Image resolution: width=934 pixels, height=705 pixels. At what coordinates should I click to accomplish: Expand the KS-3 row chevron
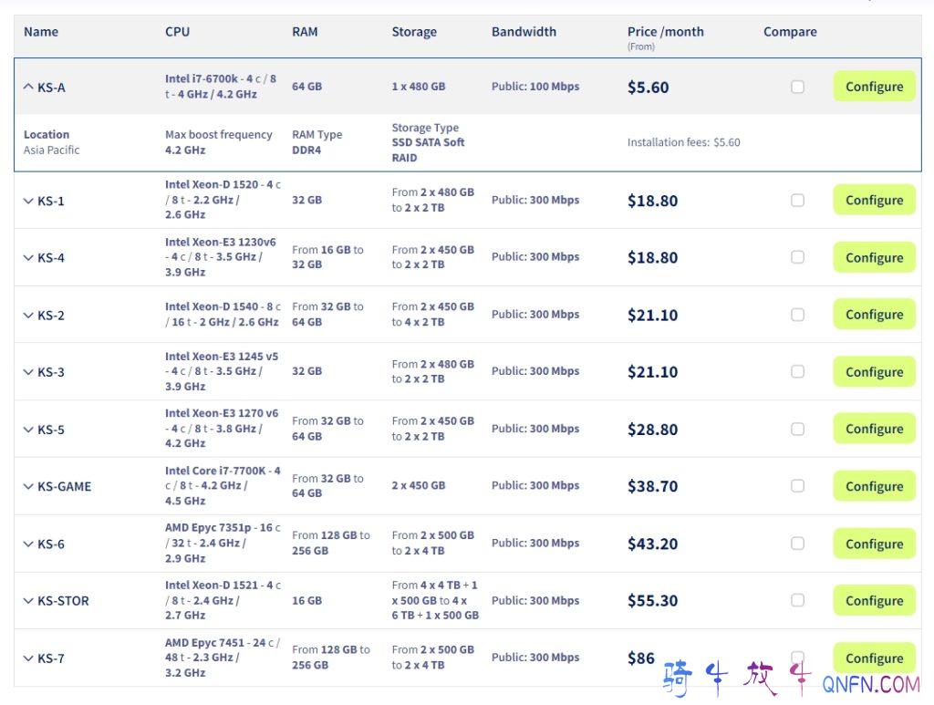point(28,372)
